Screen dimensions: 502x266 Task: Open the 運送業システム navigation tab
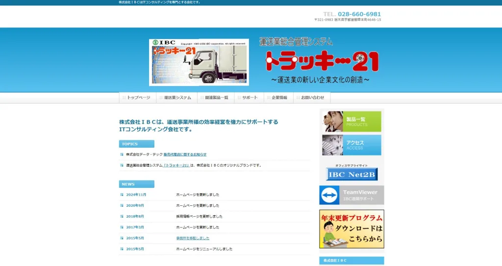point(176,98)
